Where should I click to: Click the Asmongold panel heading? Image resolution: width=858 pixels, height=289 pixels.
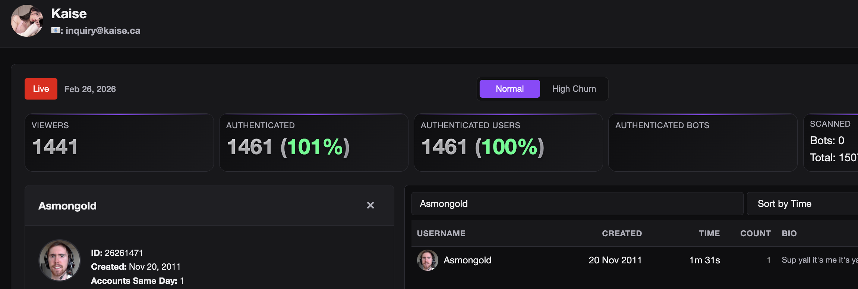pyautogui.click(x=67, y=206)
